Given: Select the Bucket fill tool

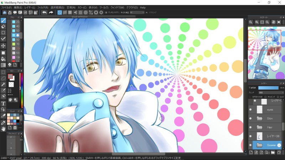Looking at the screenshot, I should pos(3,59).
